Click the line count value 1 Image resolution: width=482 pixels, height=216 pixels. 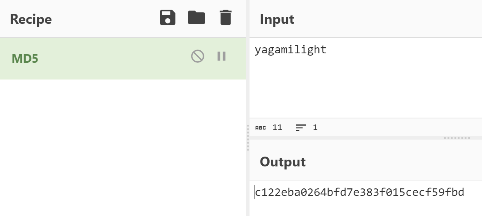pyautogui.click(x=315, y=127)
